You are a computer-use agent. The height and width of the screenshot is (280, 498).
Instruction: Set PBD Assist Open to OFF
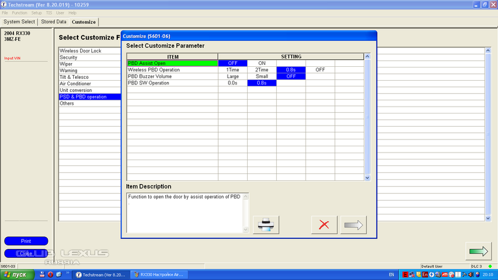pos(233,63)
